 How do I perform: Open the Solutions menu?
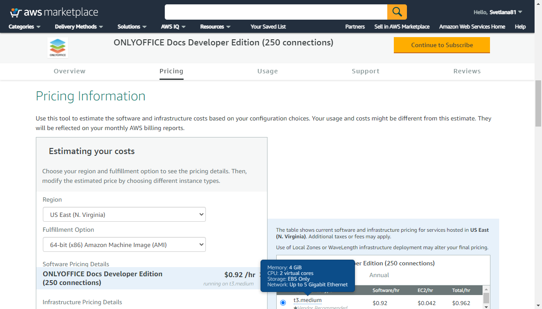tap(132, 27)
